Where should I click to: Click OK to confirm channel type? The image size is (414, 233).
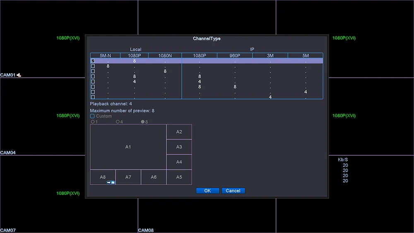(x=207, y=191)
